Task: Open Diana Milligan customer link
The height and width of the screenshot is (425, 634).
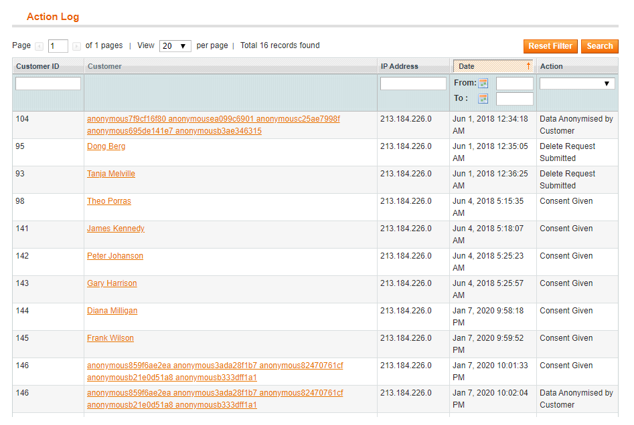Action: (x=112, y=311)
